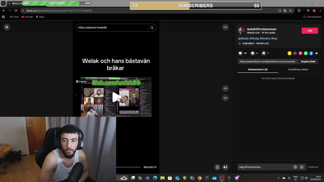Screen dimensions: 324x182
Task: Switch to Kreatörens videor tab
Action: click(x=298, y=69)
